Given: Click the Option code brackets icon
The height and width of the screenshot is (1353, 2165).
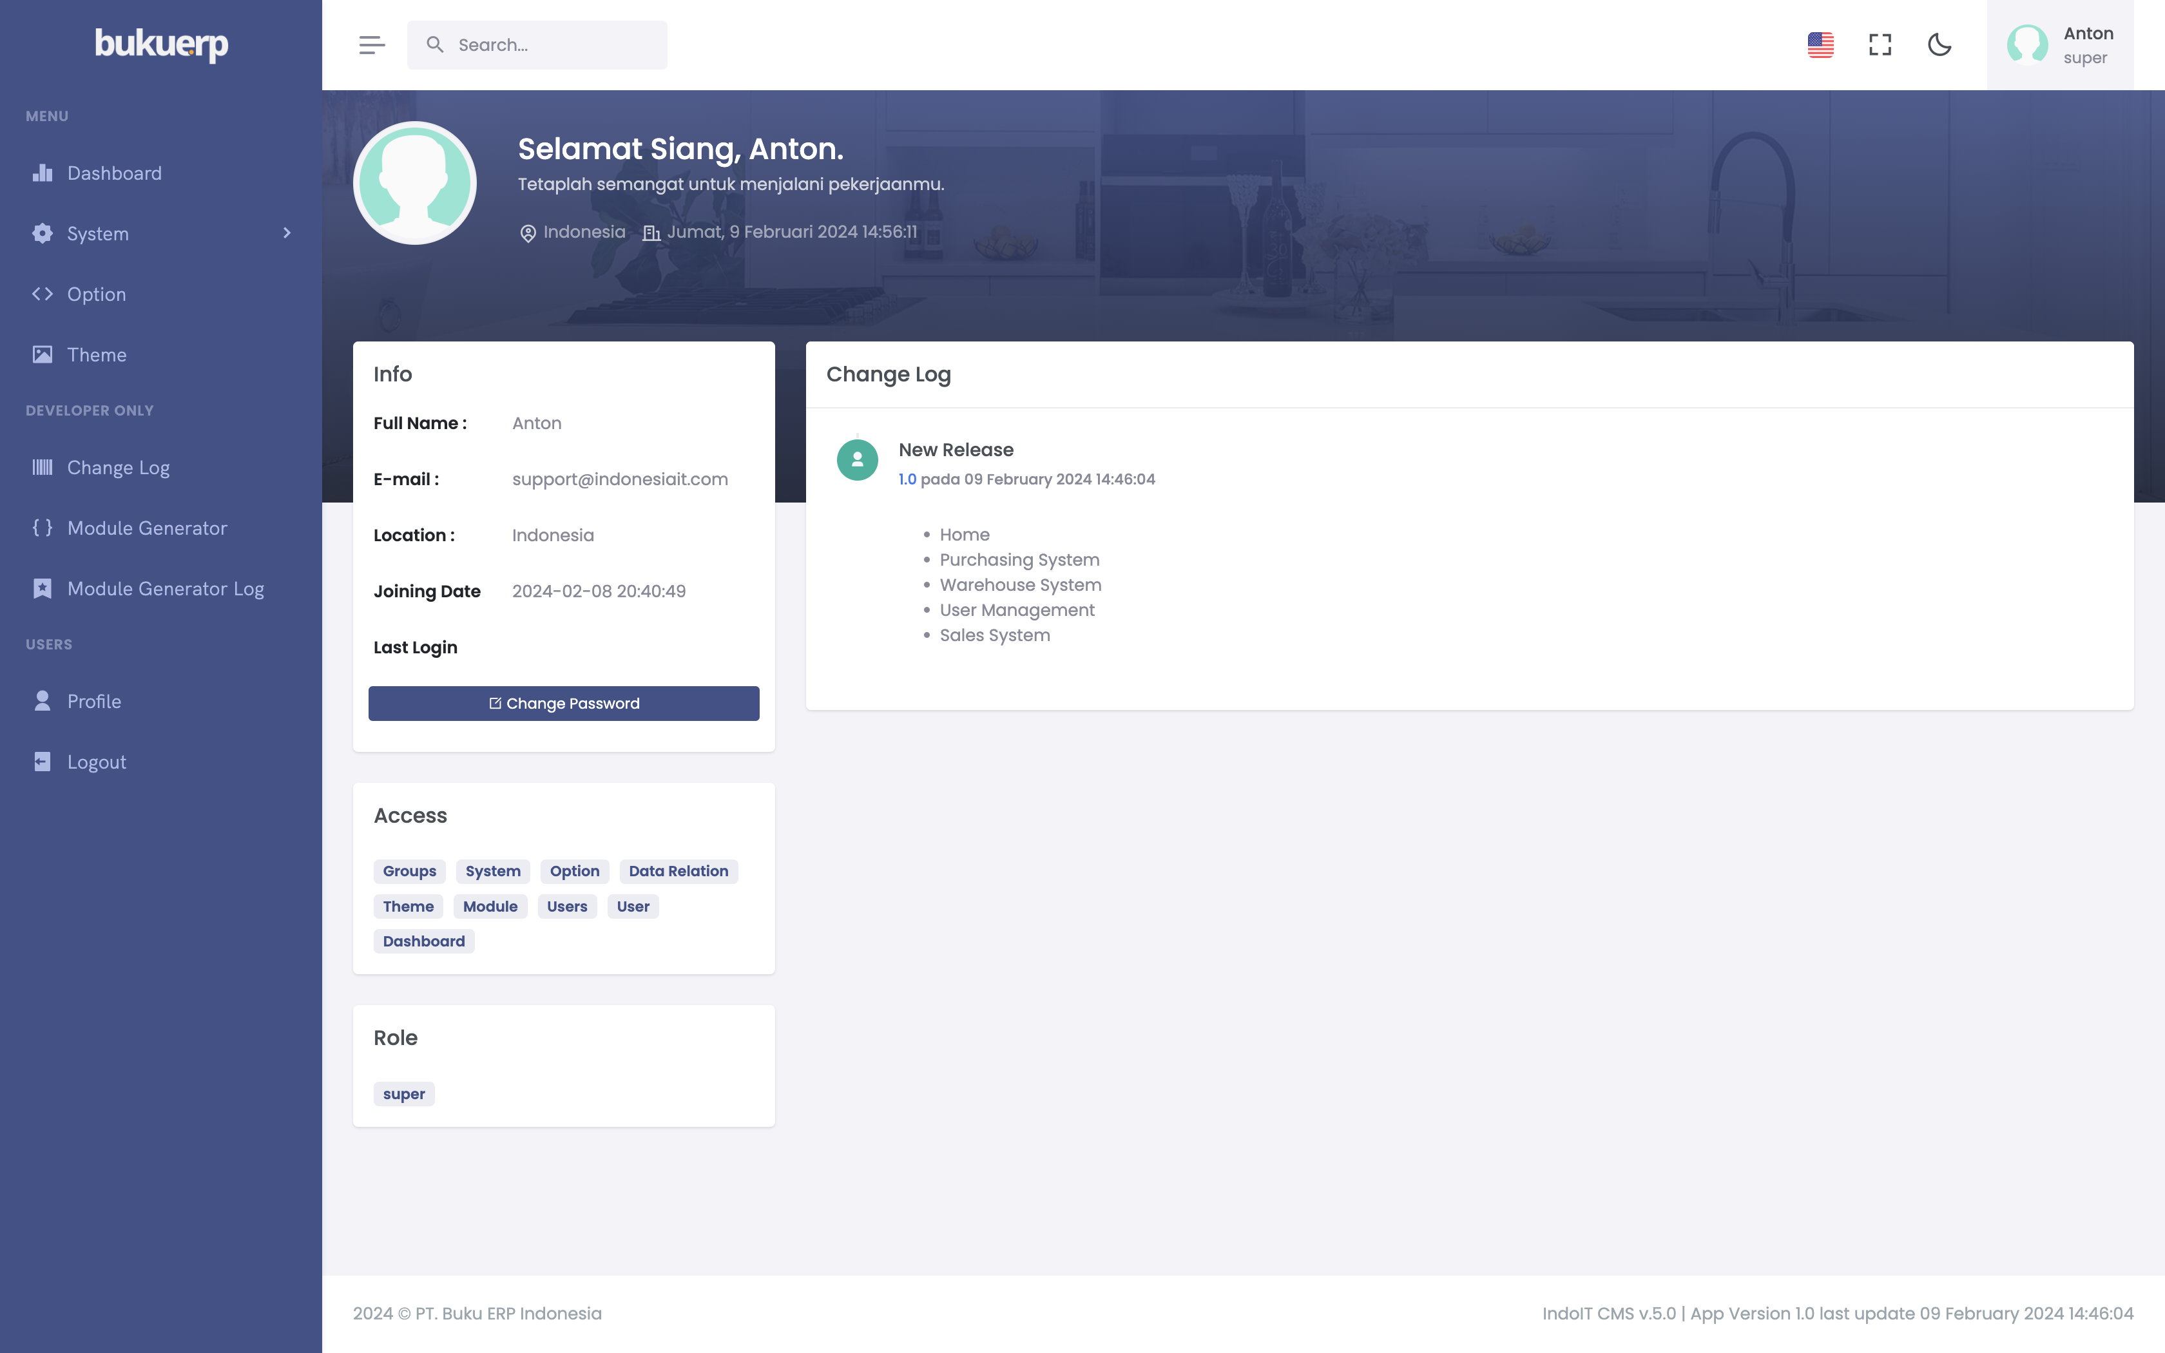Looking at the screenshot, I should click(x=42, y=294).
